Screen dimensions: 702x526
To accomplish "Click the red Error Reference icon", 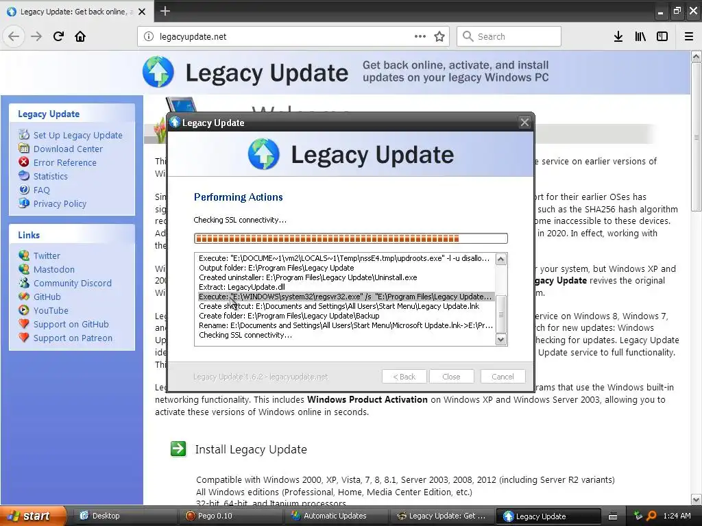I will tap(24, 162).
